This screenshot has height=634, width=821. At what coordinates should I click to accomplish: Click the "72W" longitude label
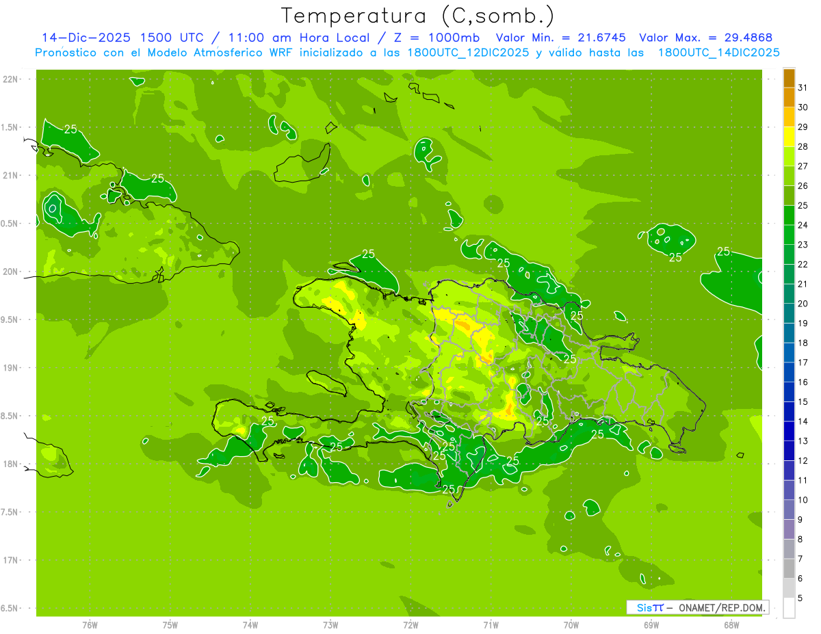point(410,625)
